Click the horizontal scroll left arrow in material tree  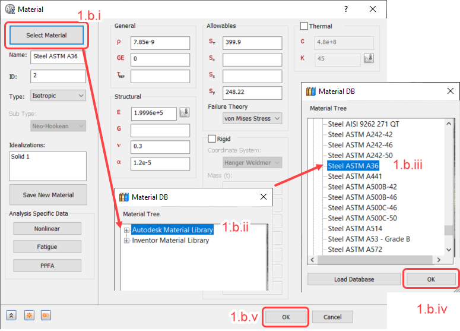pyautogui.click(x=312, y=260)
